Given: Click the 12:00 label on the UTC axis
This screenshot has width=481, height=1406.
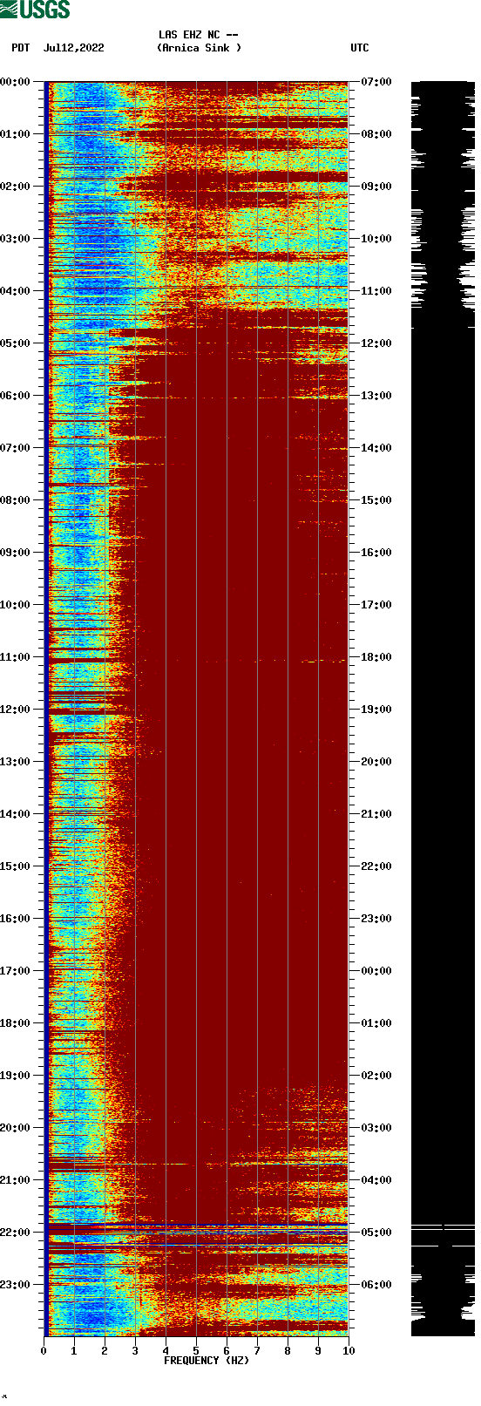Looking at the screenshot, I should pos(376,343).
